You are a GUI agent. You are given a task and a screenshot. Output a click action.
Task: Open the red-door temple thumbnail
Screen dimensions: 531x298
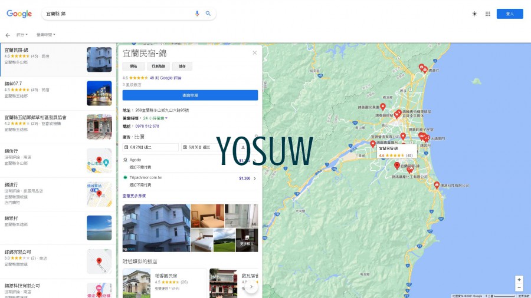click(99, 127)
